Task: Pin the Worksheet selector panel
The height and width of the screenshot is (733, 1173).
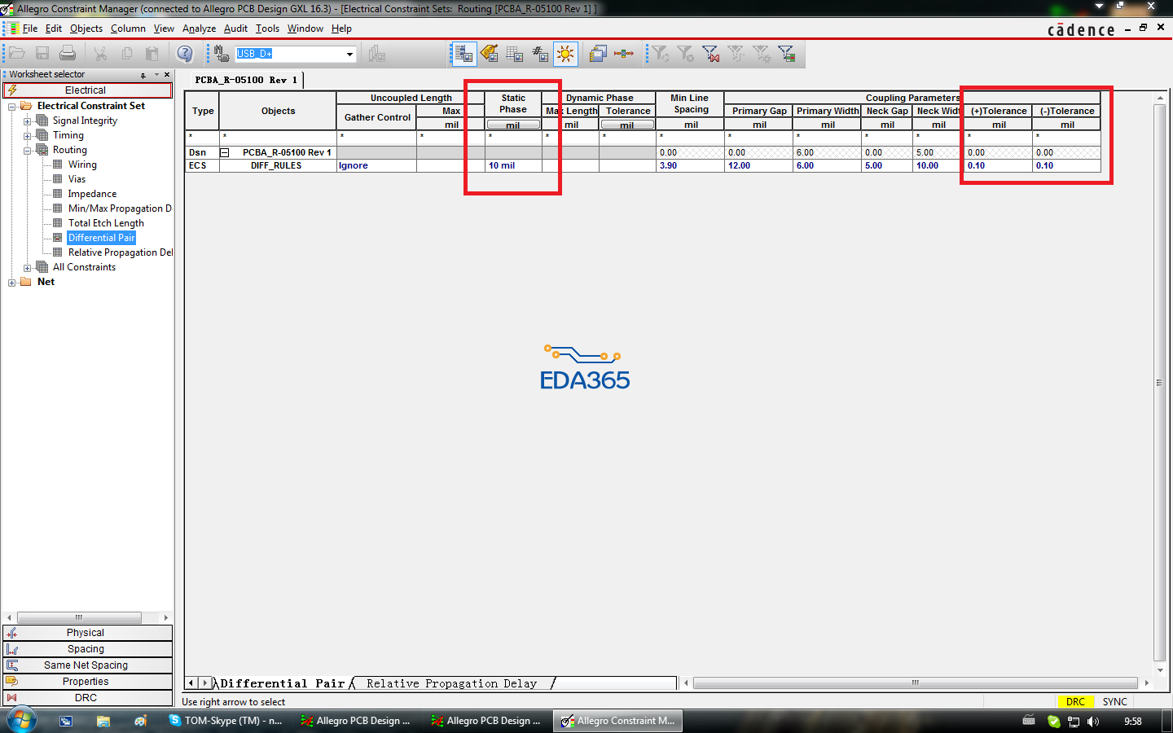Action: coord(143,75)
